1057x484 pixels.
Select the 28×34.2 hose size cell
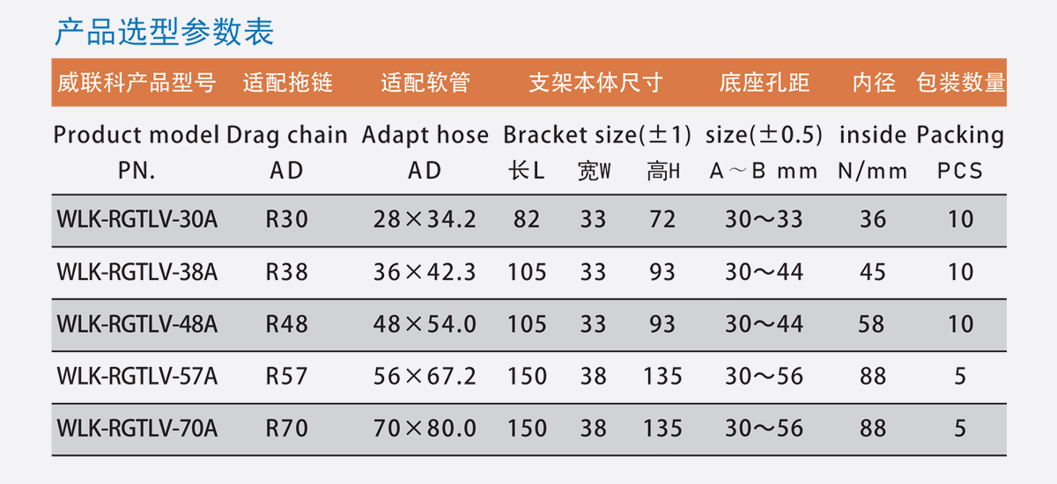[425, 219]
